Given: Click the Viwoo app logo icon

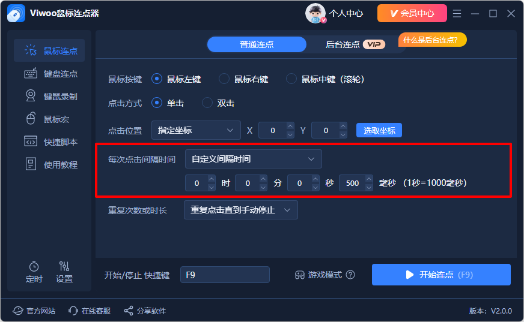Looking at the screenshot, I should click(16, 13).
